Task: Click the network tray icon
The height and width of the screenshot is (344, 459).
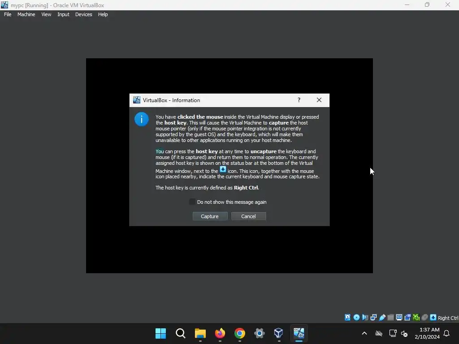Action: (x=393, y=333)
